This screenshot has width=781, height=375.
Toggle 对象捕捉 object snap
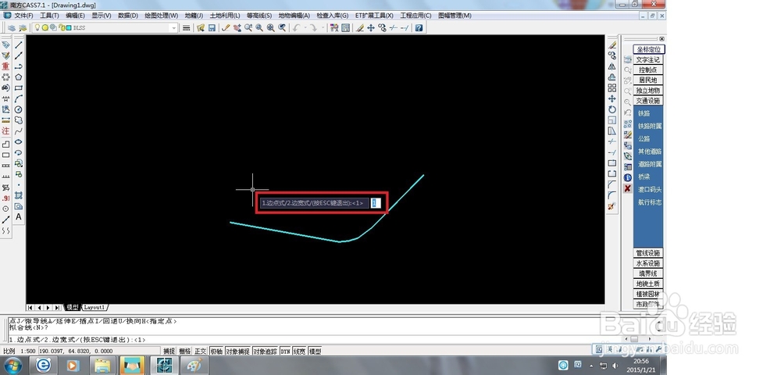pos(237,351)
